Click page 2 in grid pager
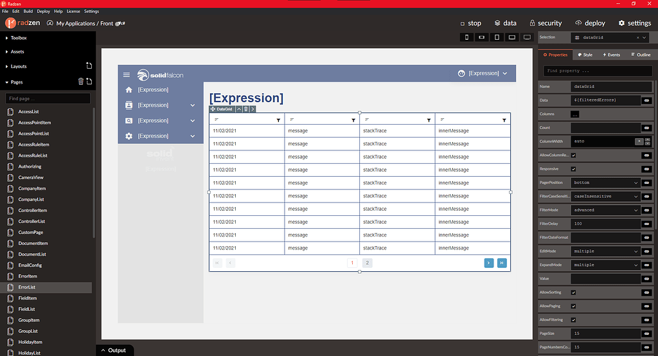The width and height of the screenshot is (658, 356). [x=367, y=263]
